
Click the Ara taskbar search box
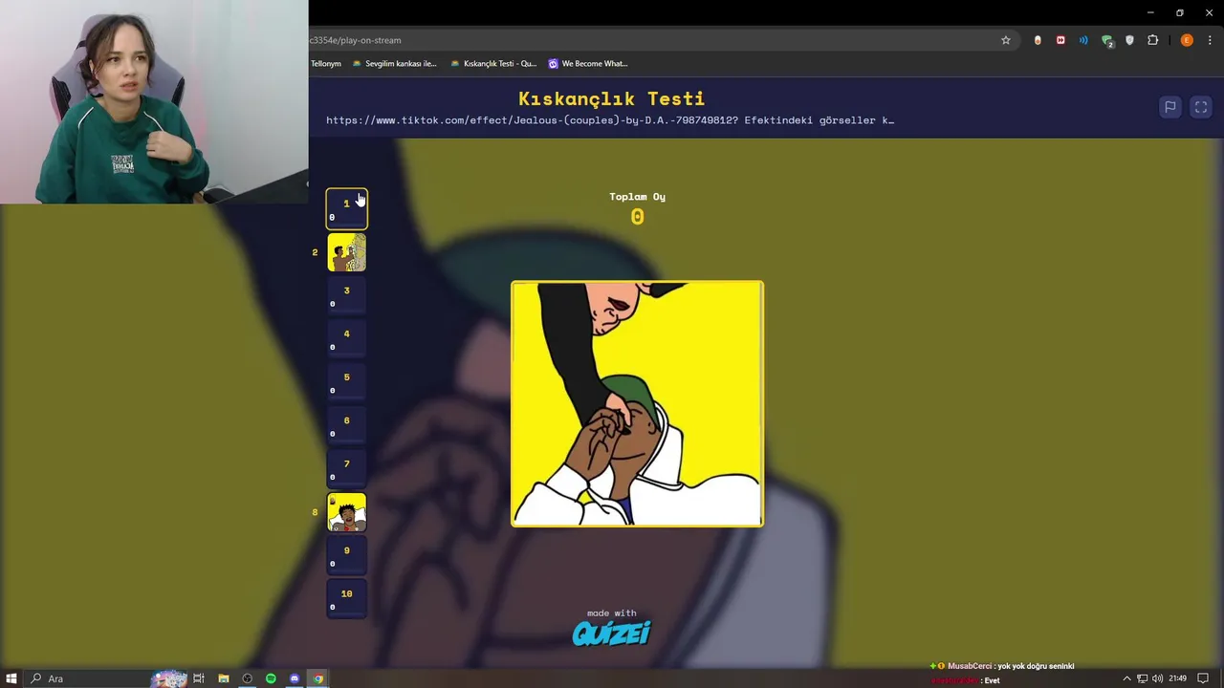pos(88,678)
